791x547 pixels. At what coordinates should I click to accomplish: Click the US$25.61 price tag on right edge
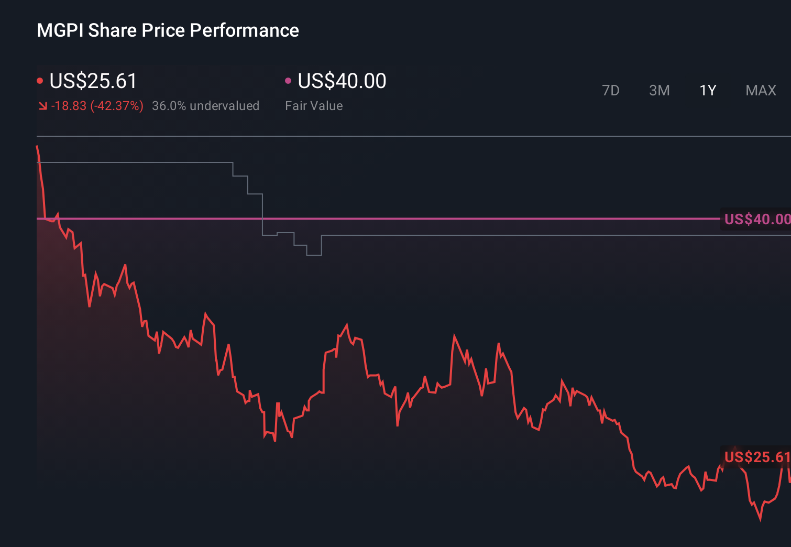pyautogui.click(x=756, y=457)
